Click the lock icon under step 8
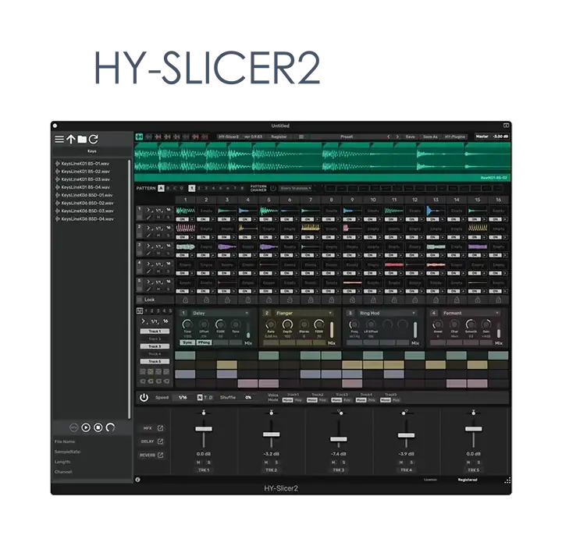Viewport: 562px width, 546px height. pos(331,300)
